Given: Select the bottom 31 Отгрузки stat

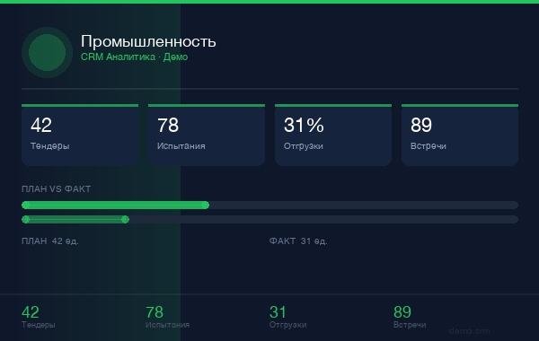Looking at the screenshot, I should [288, 317].
